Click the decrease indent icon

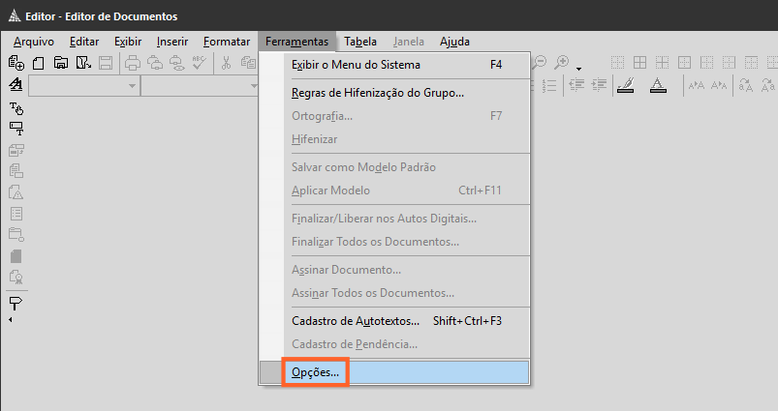[576, 85]
